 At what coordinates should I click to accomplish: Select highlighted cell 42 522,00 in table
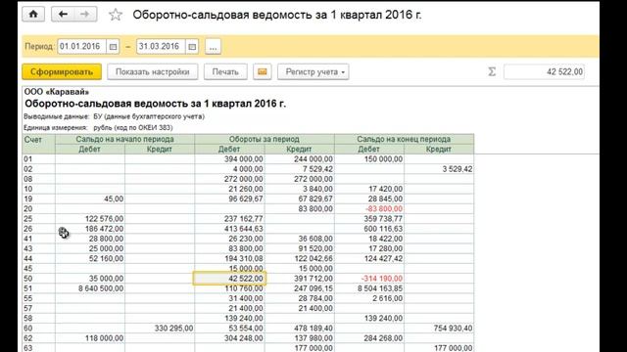click(x=229, y=279)
